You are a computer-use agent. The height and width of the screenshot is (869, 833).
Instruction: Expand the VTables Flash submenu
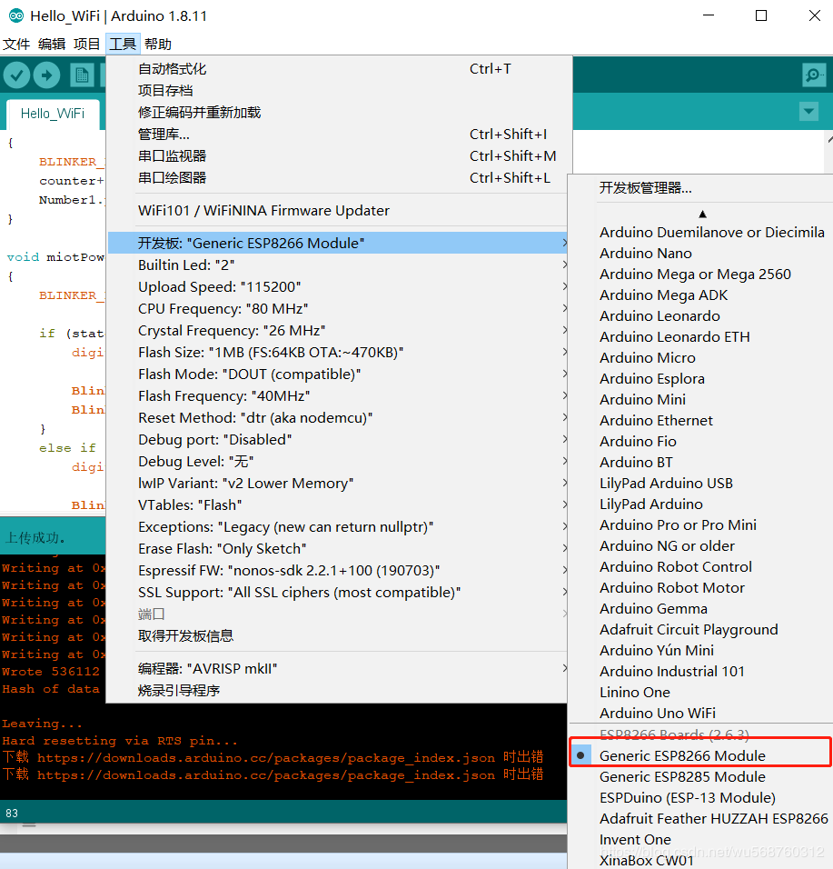(x=337, y=504)
